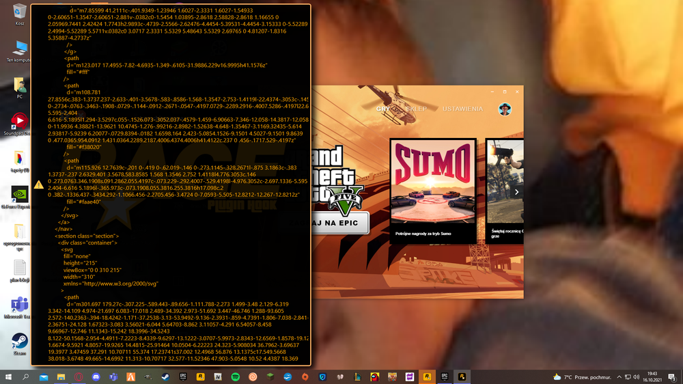Open the Steam desktop shortcut
This screenshot has width=683, height=384.
coord(19,344)
